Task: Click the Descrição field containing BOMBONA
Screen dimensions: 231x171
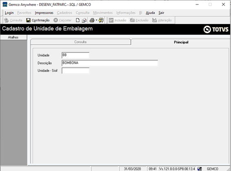Action: [110, 63]
